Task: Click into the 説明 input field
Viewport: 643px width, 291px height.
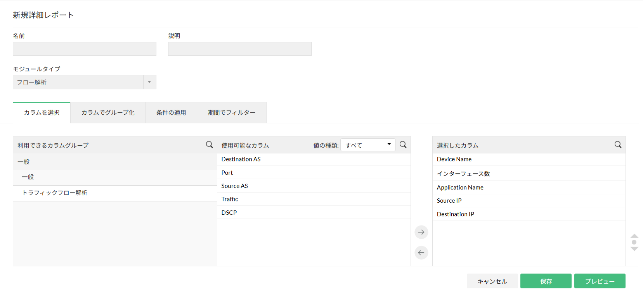Action: point(239,49)
